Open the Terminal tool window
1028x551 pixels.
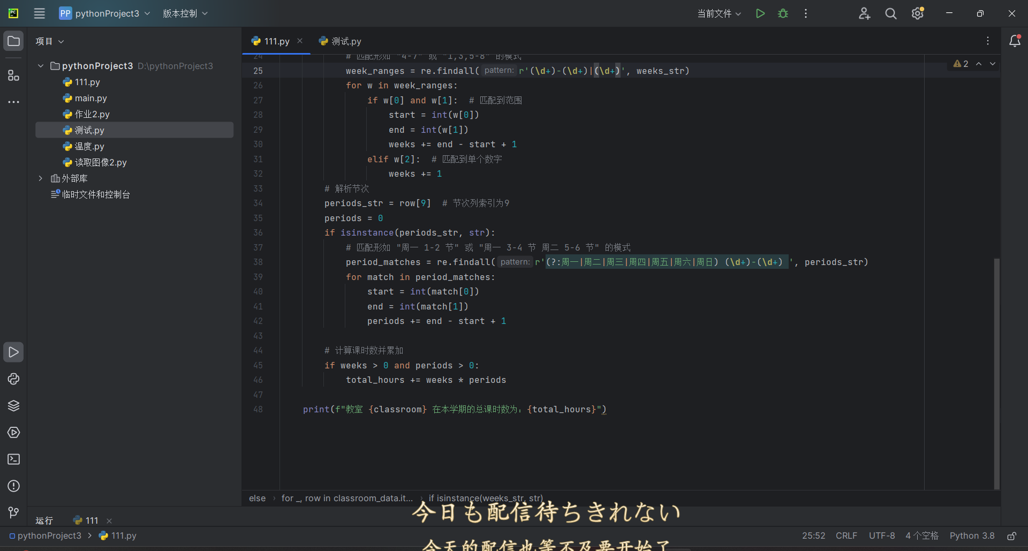coord(13,459)
